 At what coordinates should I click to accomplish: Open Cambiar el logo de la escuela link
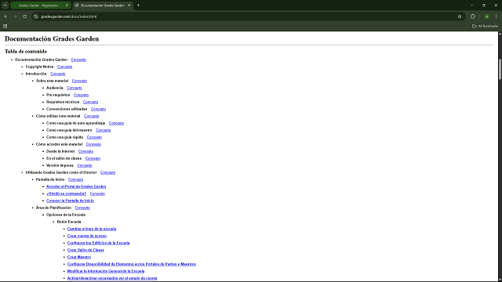click(x=92, y=229)
